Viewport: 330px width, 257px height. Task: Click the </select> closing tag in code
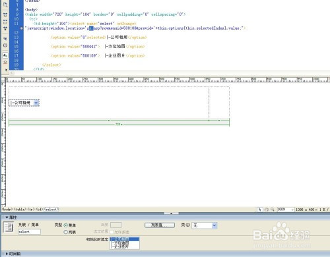[51, 65]
